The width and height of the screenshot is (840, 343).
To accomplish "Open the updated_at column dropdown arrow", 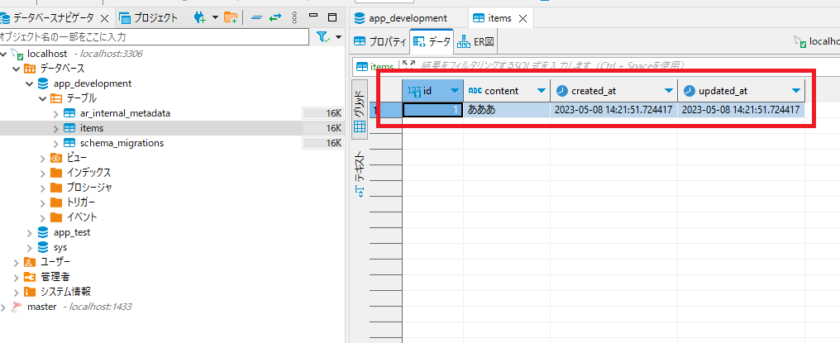I will click(x=796, y=91).
